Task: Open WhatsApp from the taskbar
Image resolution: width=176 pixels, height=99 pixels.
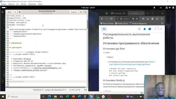Action: pos(97,97)
